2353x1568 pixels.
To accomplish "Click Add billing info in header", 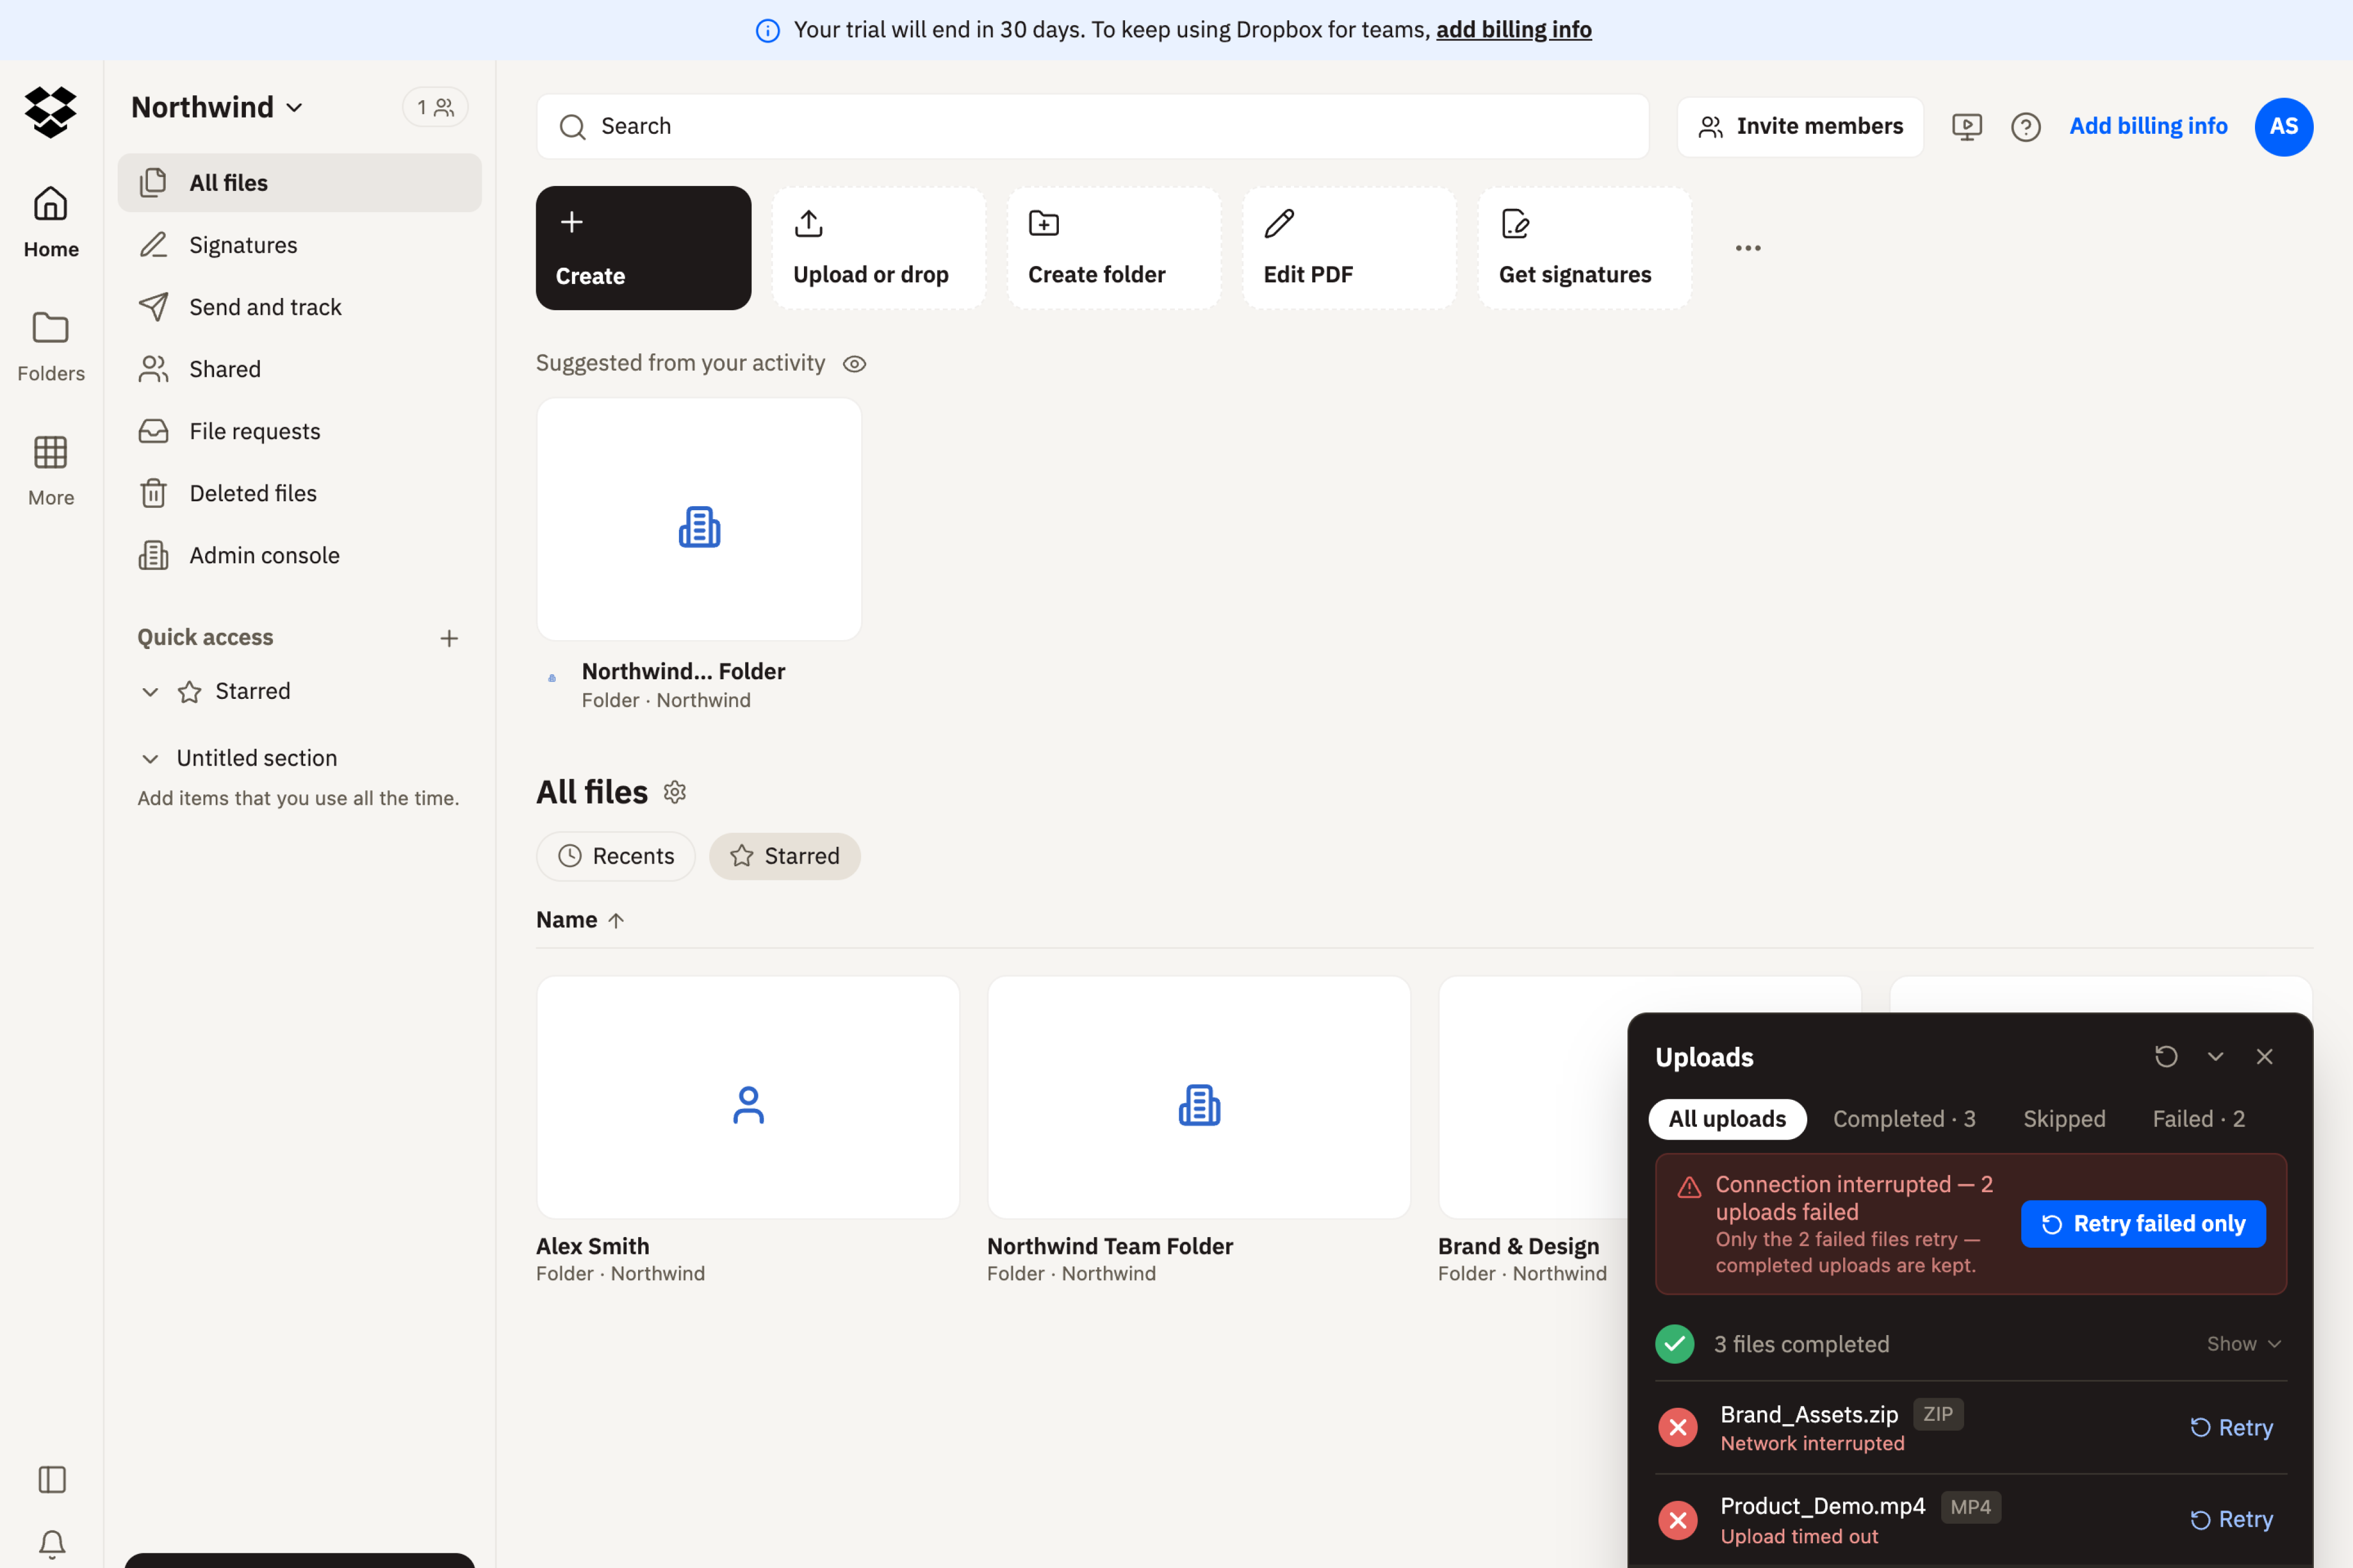I will [2148, 127].
